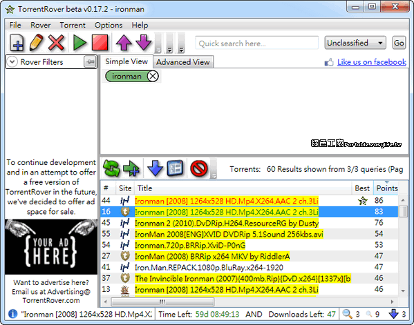Open the Help menu

(x=140, y=25)
